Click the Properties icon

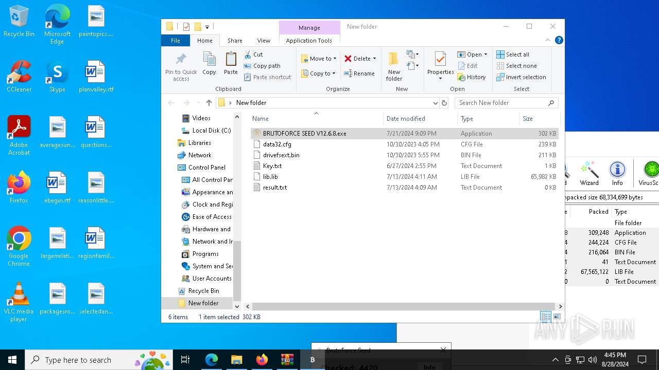coord(440,60)
